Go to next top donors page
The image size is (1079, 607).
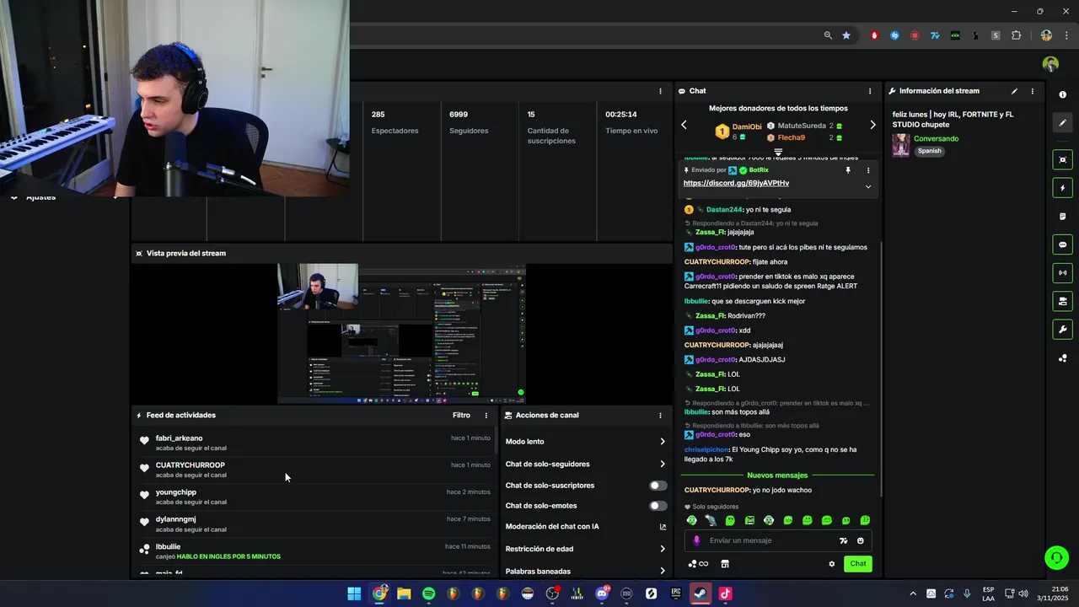872,125
